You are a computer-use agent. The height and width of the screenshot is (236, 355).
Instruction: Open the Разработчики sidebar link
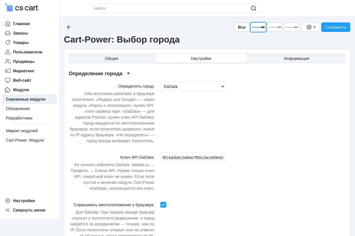(19, 118)
